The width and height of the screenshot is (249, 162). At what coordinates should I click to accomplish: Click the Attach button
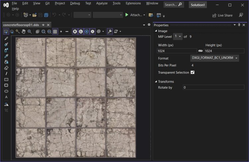click(x=135, y=15)
